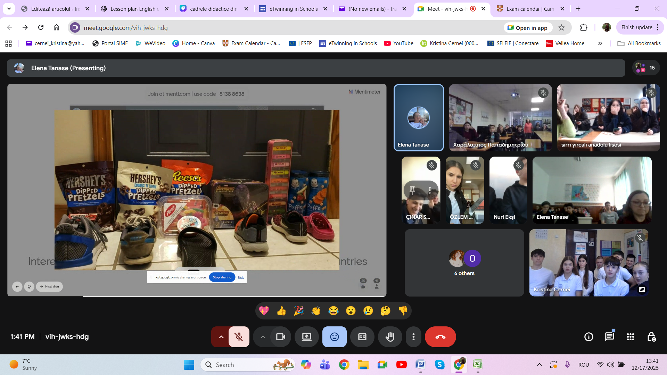Click the Stop sharing button

[222, 277]
